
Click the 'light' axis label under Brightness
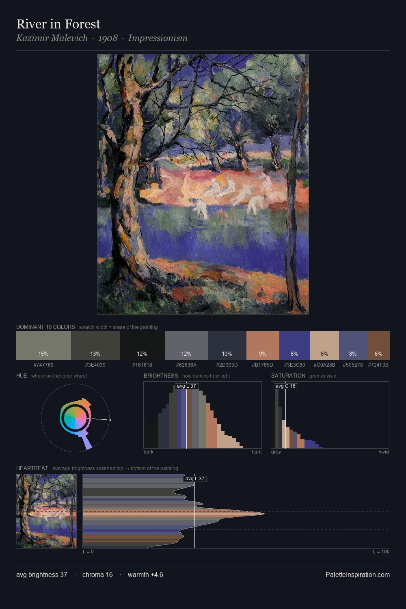pyautogui.click(x=257, y=451)
